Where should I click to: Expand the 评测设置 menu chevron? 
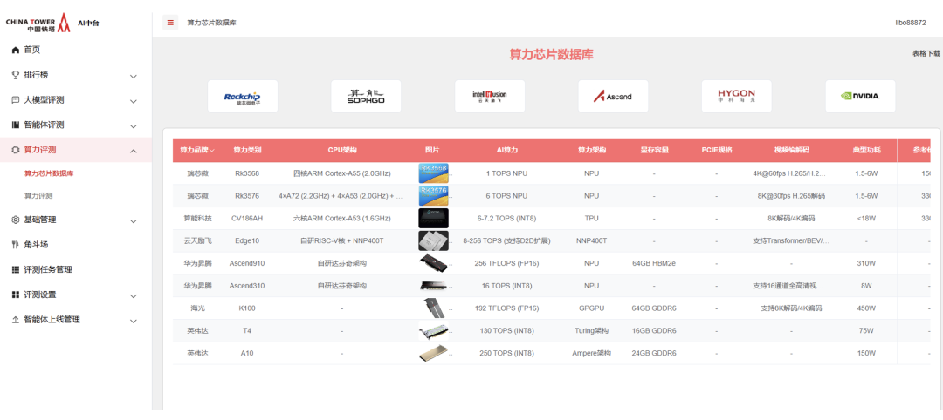click(134, 296)
